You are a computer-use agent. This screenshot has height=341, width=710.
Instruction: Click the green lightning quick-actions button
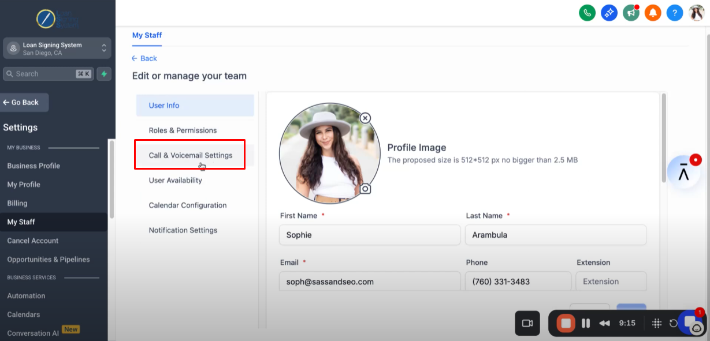104,74
